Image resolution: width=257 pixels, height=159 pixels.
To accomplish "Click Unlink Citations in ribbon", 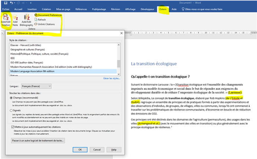I will (45, 24).
